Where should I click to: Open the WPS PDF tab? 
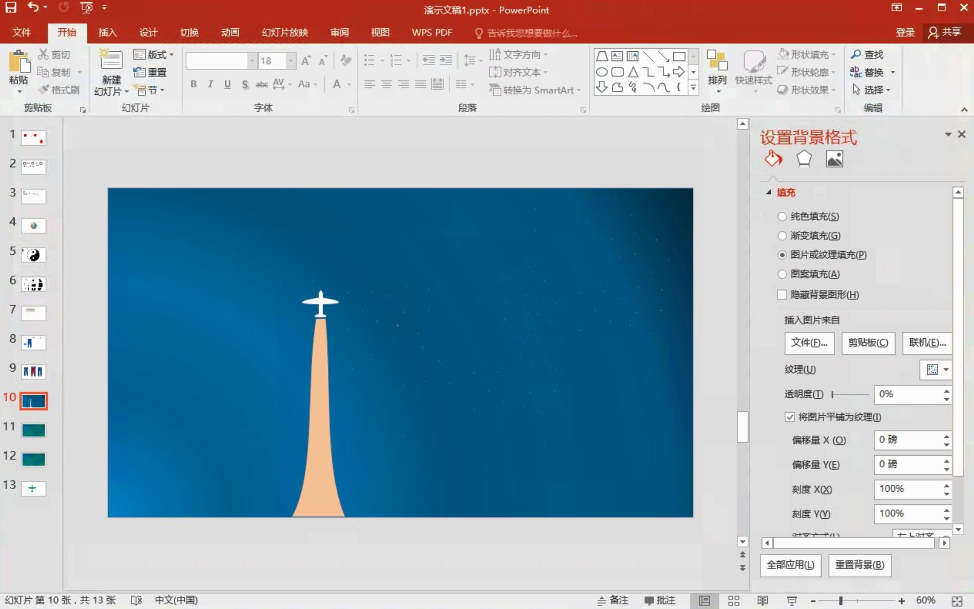(432, 33)
